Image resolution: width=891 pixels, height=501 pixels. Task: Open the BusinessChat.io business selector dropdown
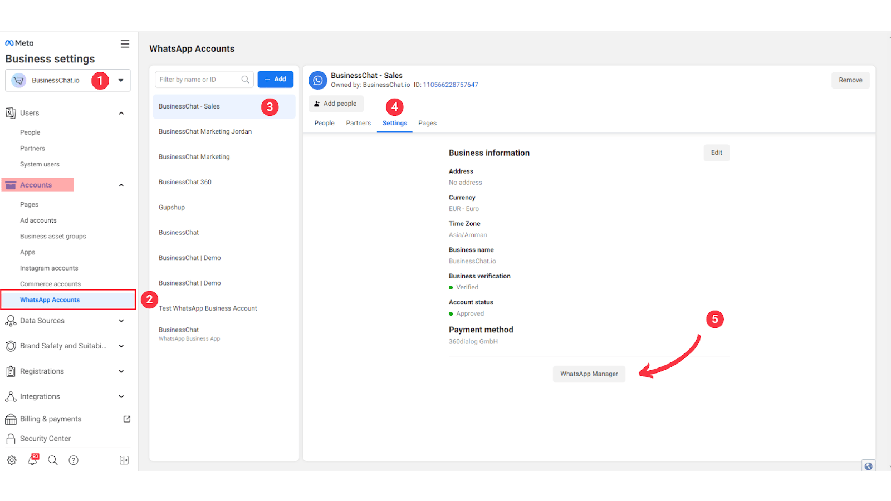point(68,80)
